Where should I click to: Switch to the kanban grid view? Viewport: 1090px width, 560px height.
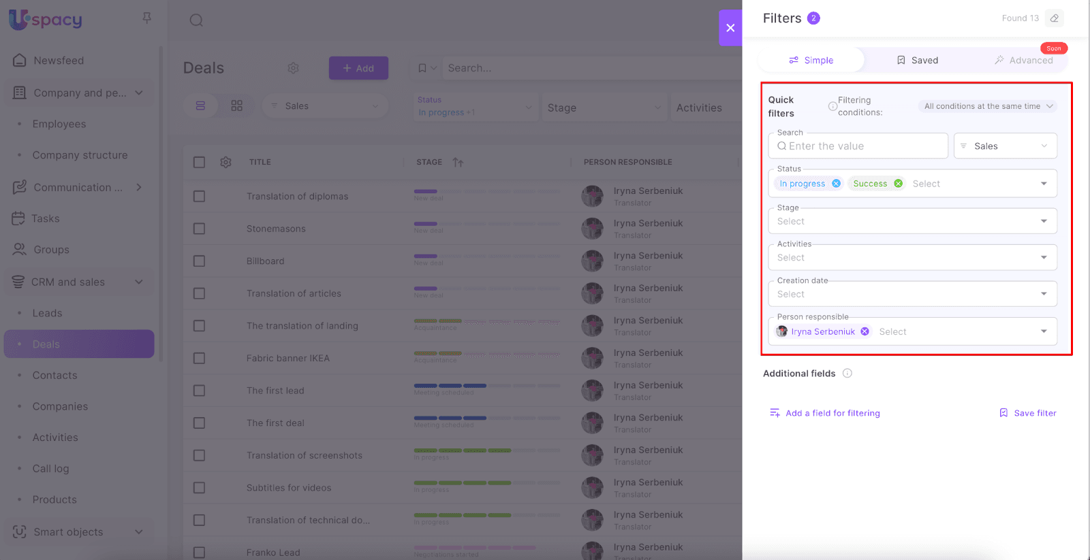236,106
